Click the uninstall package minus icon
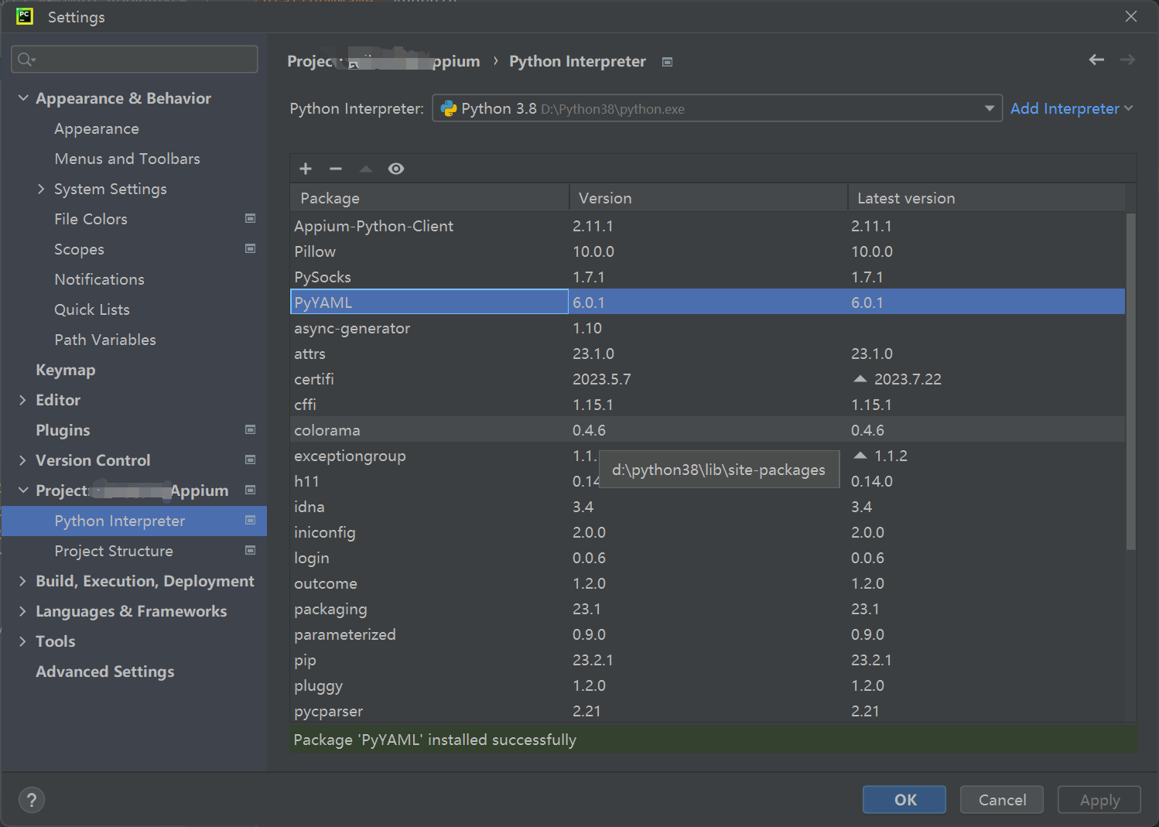 coord(336,169)
